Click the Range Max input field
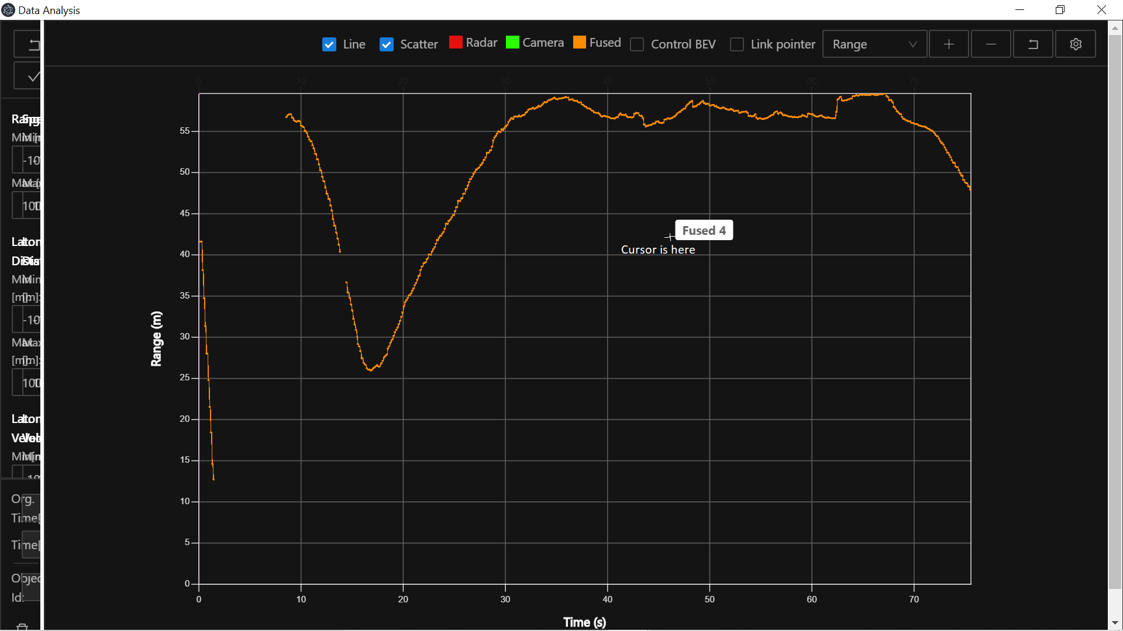 30,206
